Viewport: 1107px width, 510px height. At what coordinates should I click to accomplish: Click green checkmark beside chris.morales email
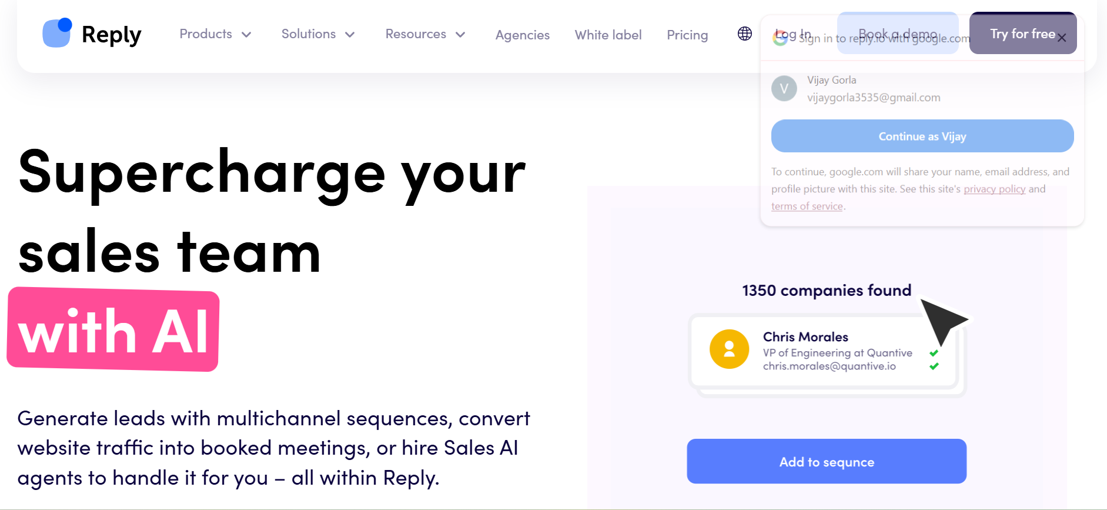934,366
